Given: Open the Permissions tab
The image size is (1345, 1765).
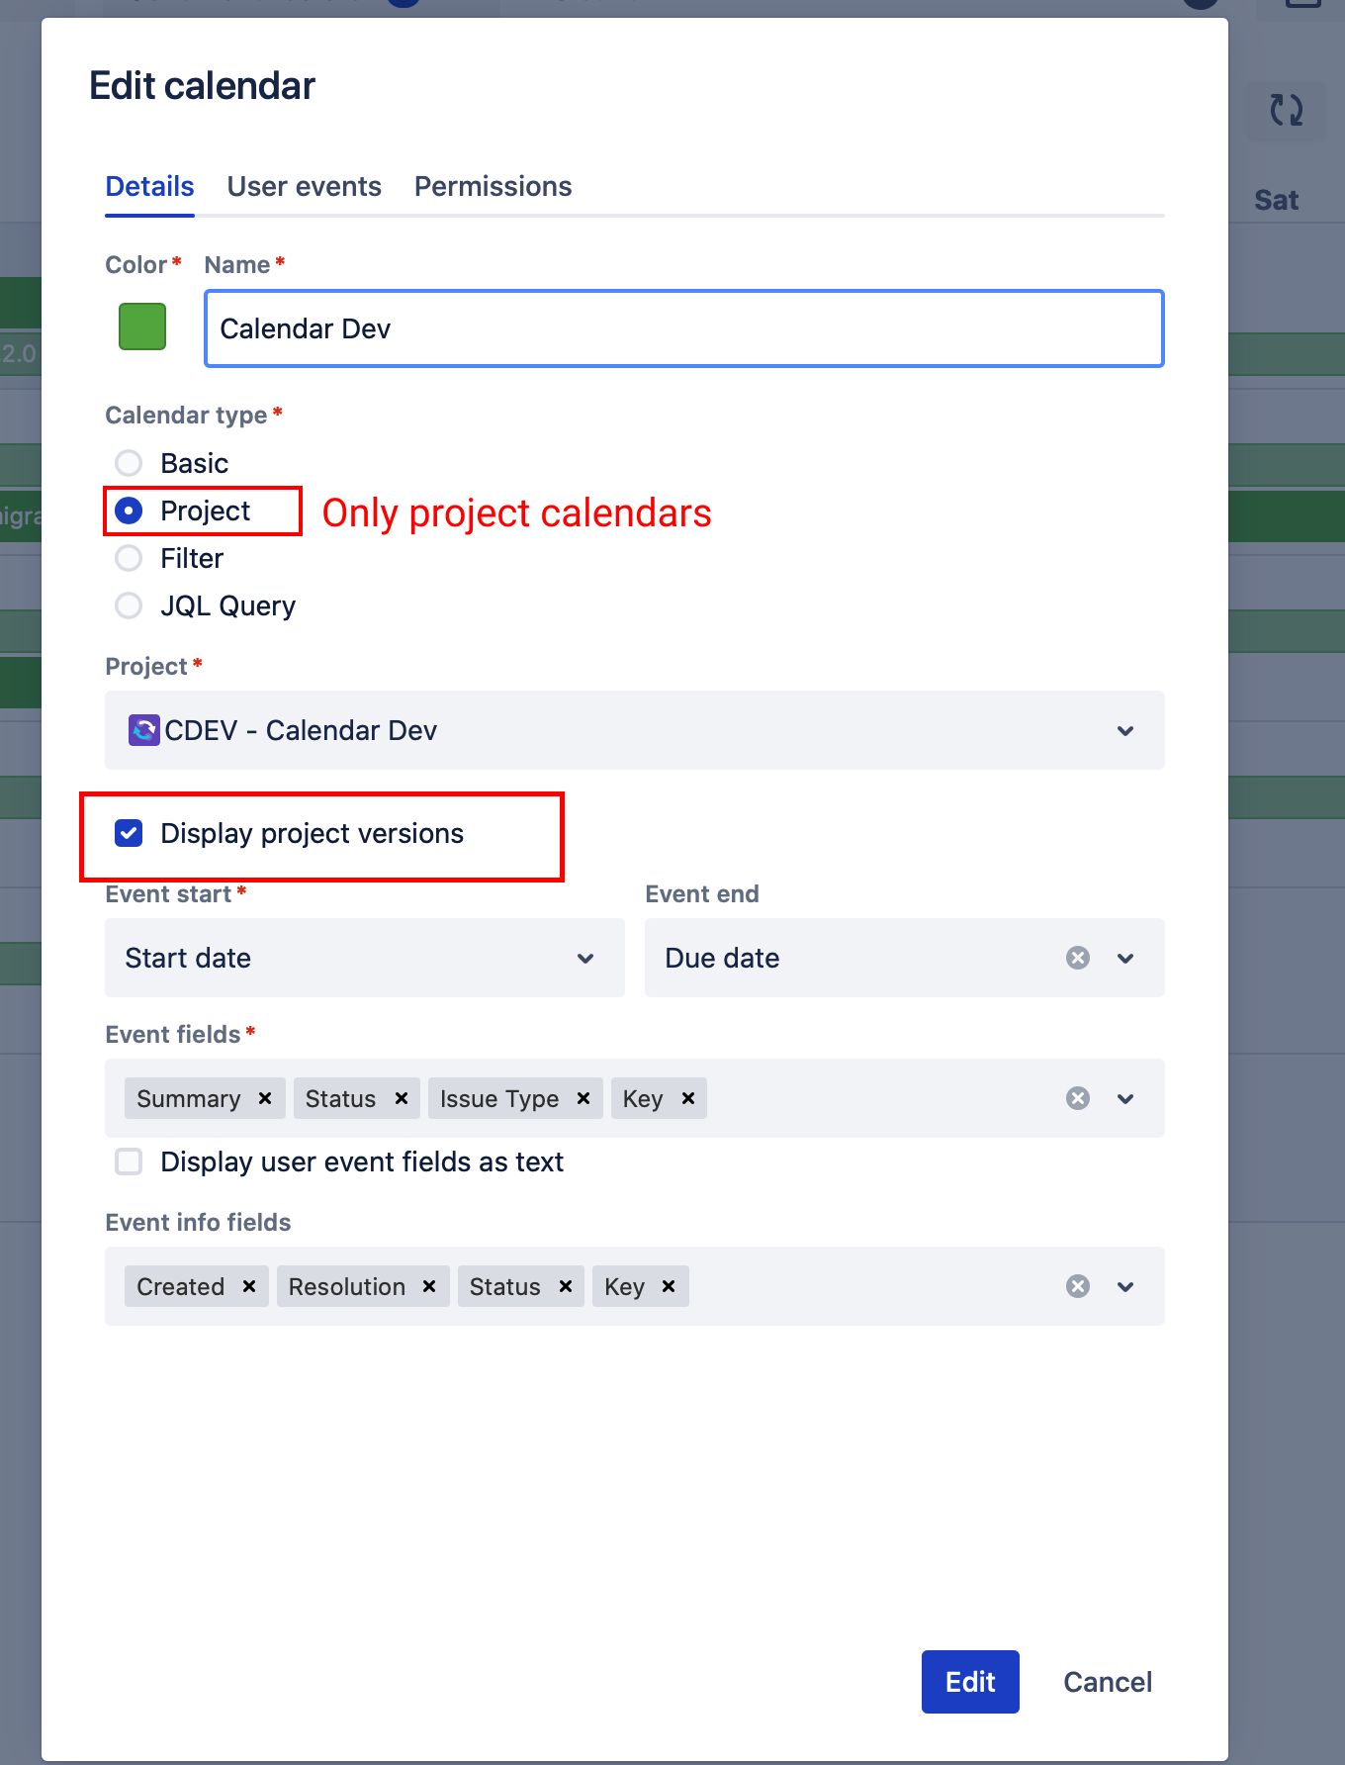Looking at the screenshot, I should 493,186.
